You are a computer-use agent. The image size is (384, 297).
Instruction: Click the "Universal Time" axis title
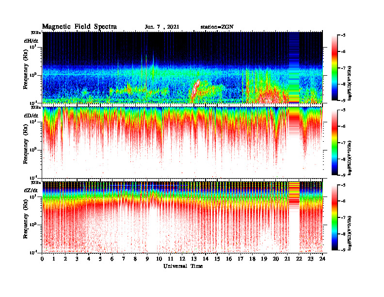[x=183, y=266]
